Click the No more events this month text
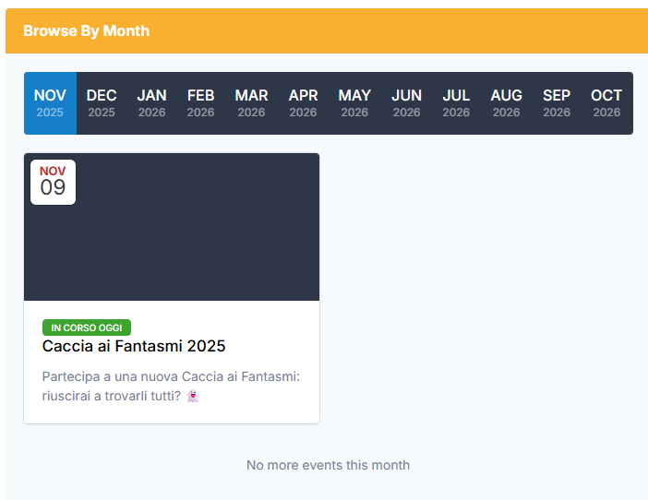This screenshot has height=500, width=648. (328, 465)
